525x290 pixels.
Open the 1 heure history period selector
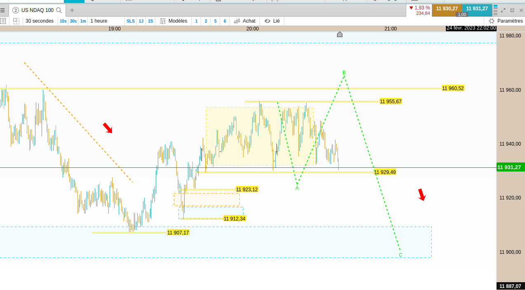pos(99,21)
